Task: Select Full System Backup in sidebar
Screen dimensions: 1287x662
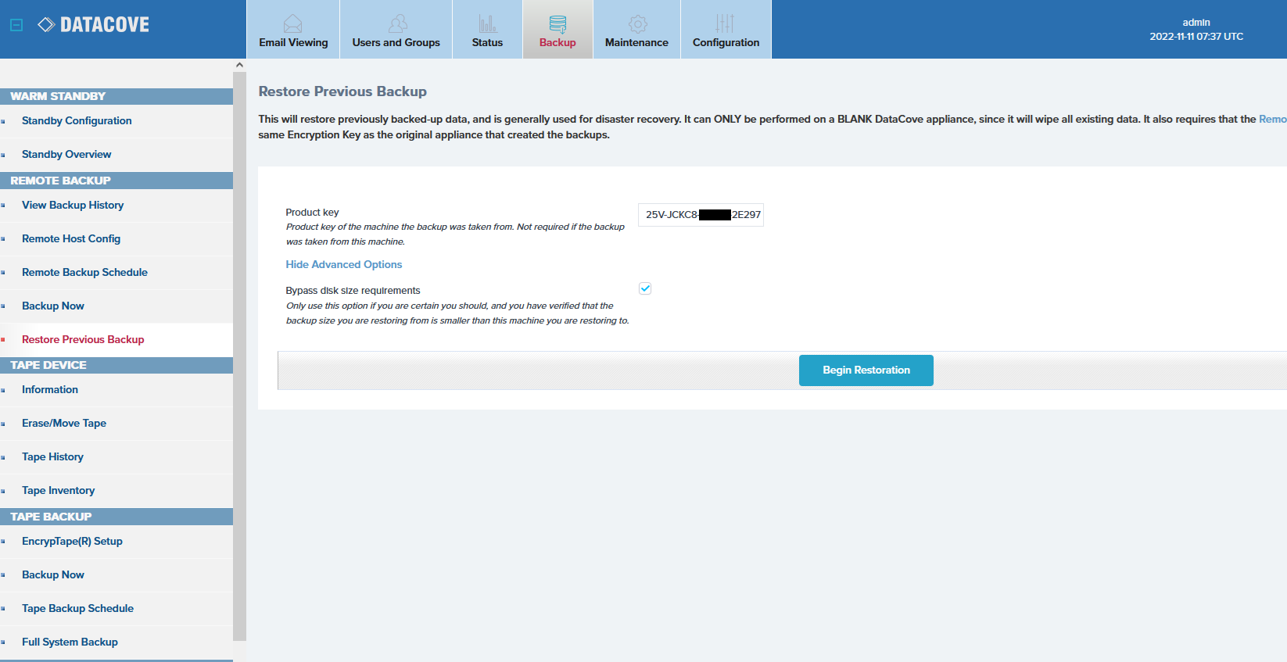Action: pos(70,642)
